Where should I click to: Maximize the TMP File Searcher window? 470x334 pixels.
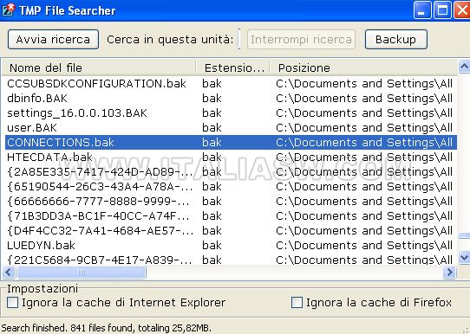point(442,10)
